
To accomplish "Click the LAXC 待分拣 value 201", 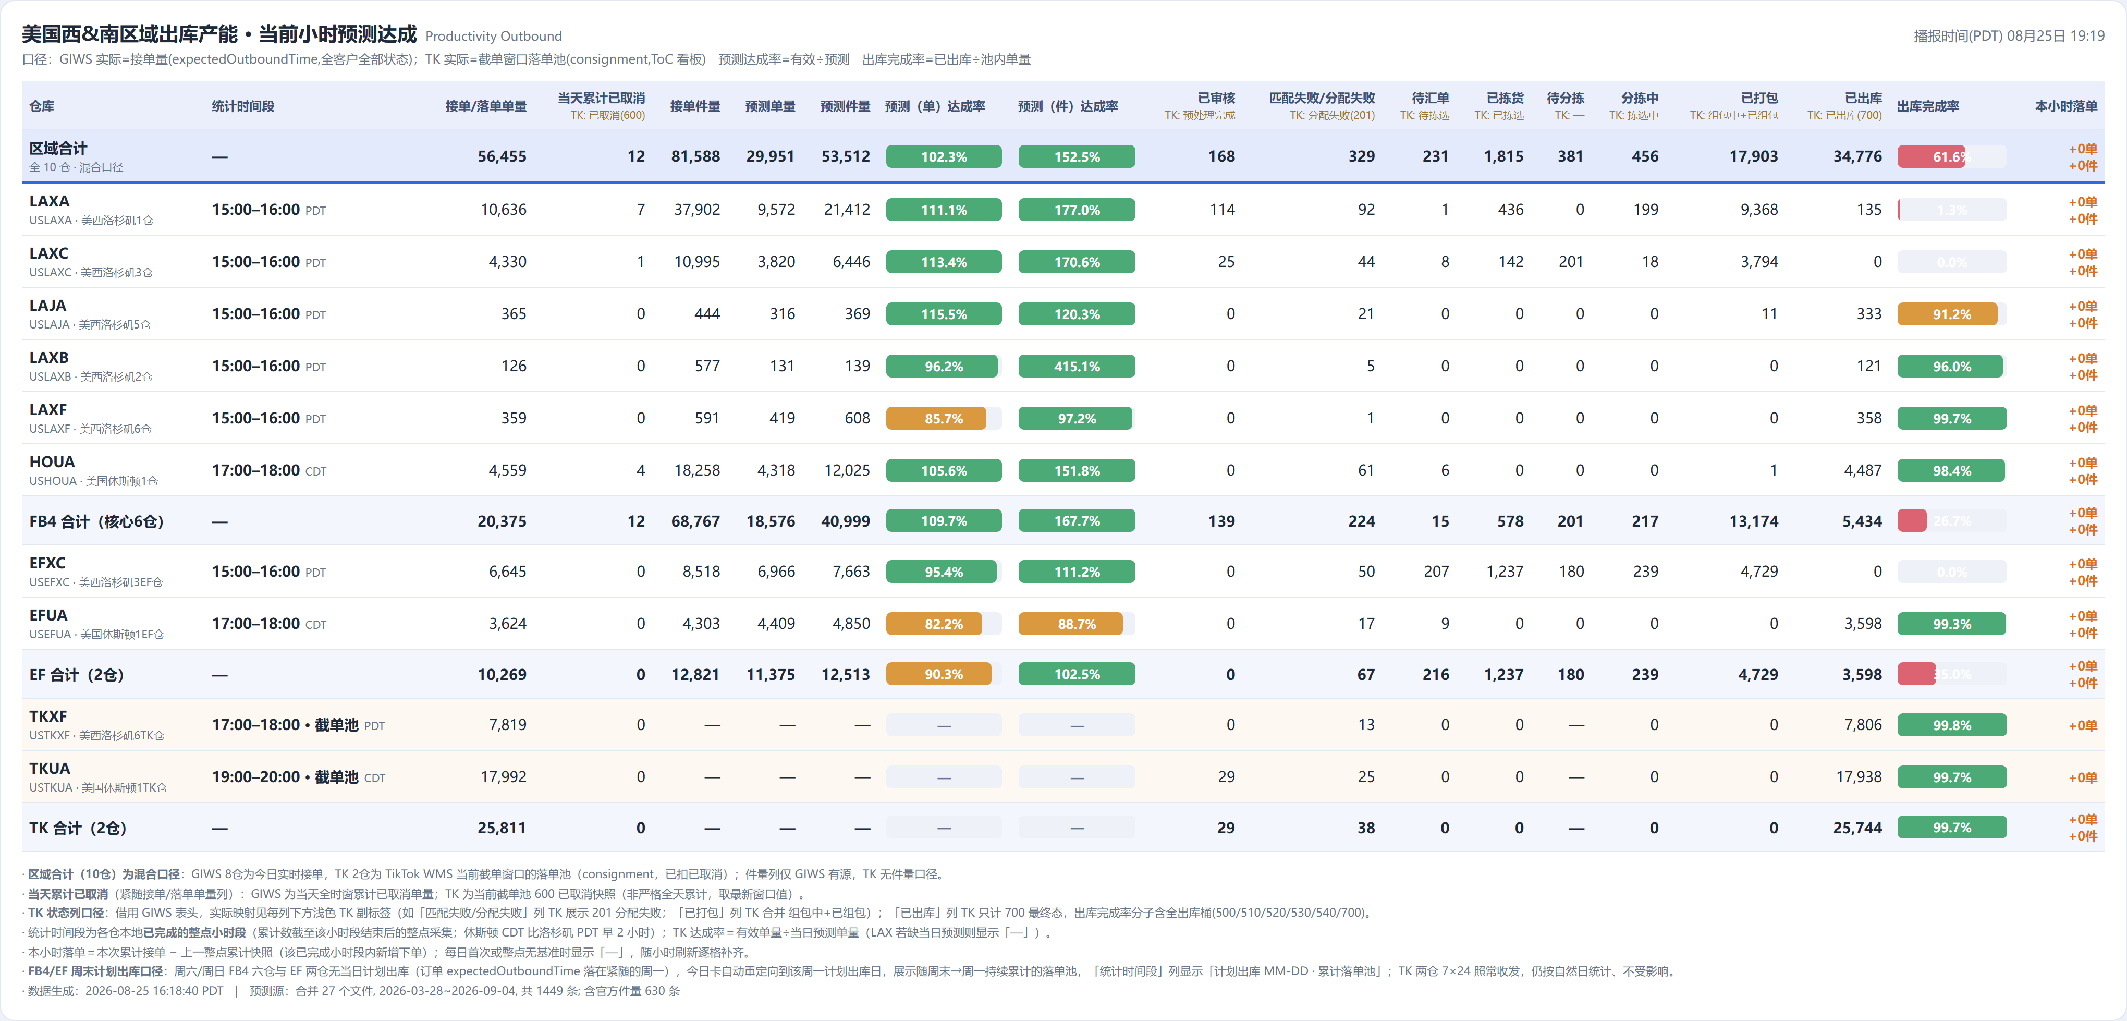I will [x=1570, y=262].
